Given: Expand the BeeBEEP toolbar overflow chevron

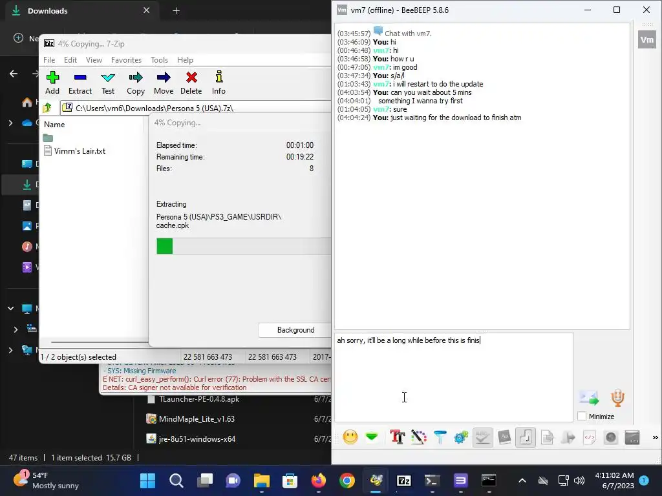Looking at the screenshot, I should coord(655,437).
